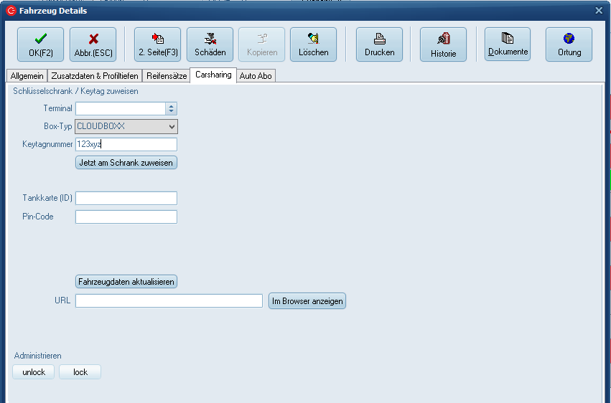Launch Ortung globe location button
Image resolution: width=611 pixels, height=403 pixels.
569,44
